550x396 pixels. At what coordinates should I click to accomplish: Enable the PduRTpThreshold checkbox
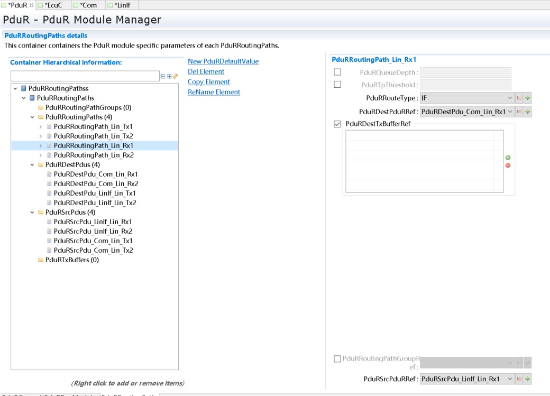pyautogui.click(x=337, y=85)
